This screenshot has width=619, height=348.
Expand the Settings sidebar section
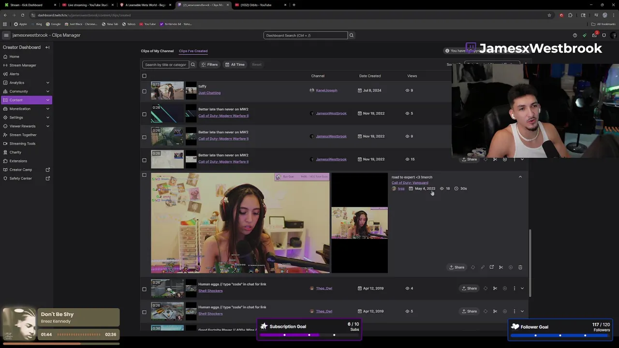[47, 117]
